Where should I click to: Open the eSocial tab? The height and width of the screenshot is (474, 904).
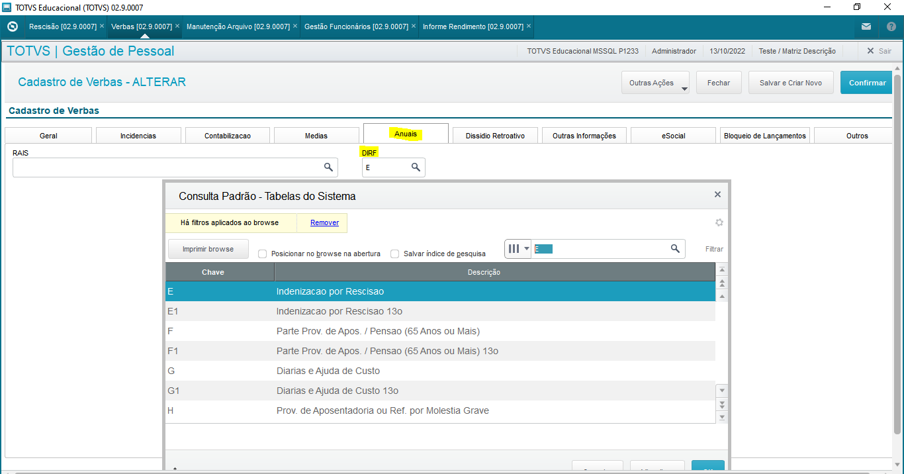coord(674,135)
